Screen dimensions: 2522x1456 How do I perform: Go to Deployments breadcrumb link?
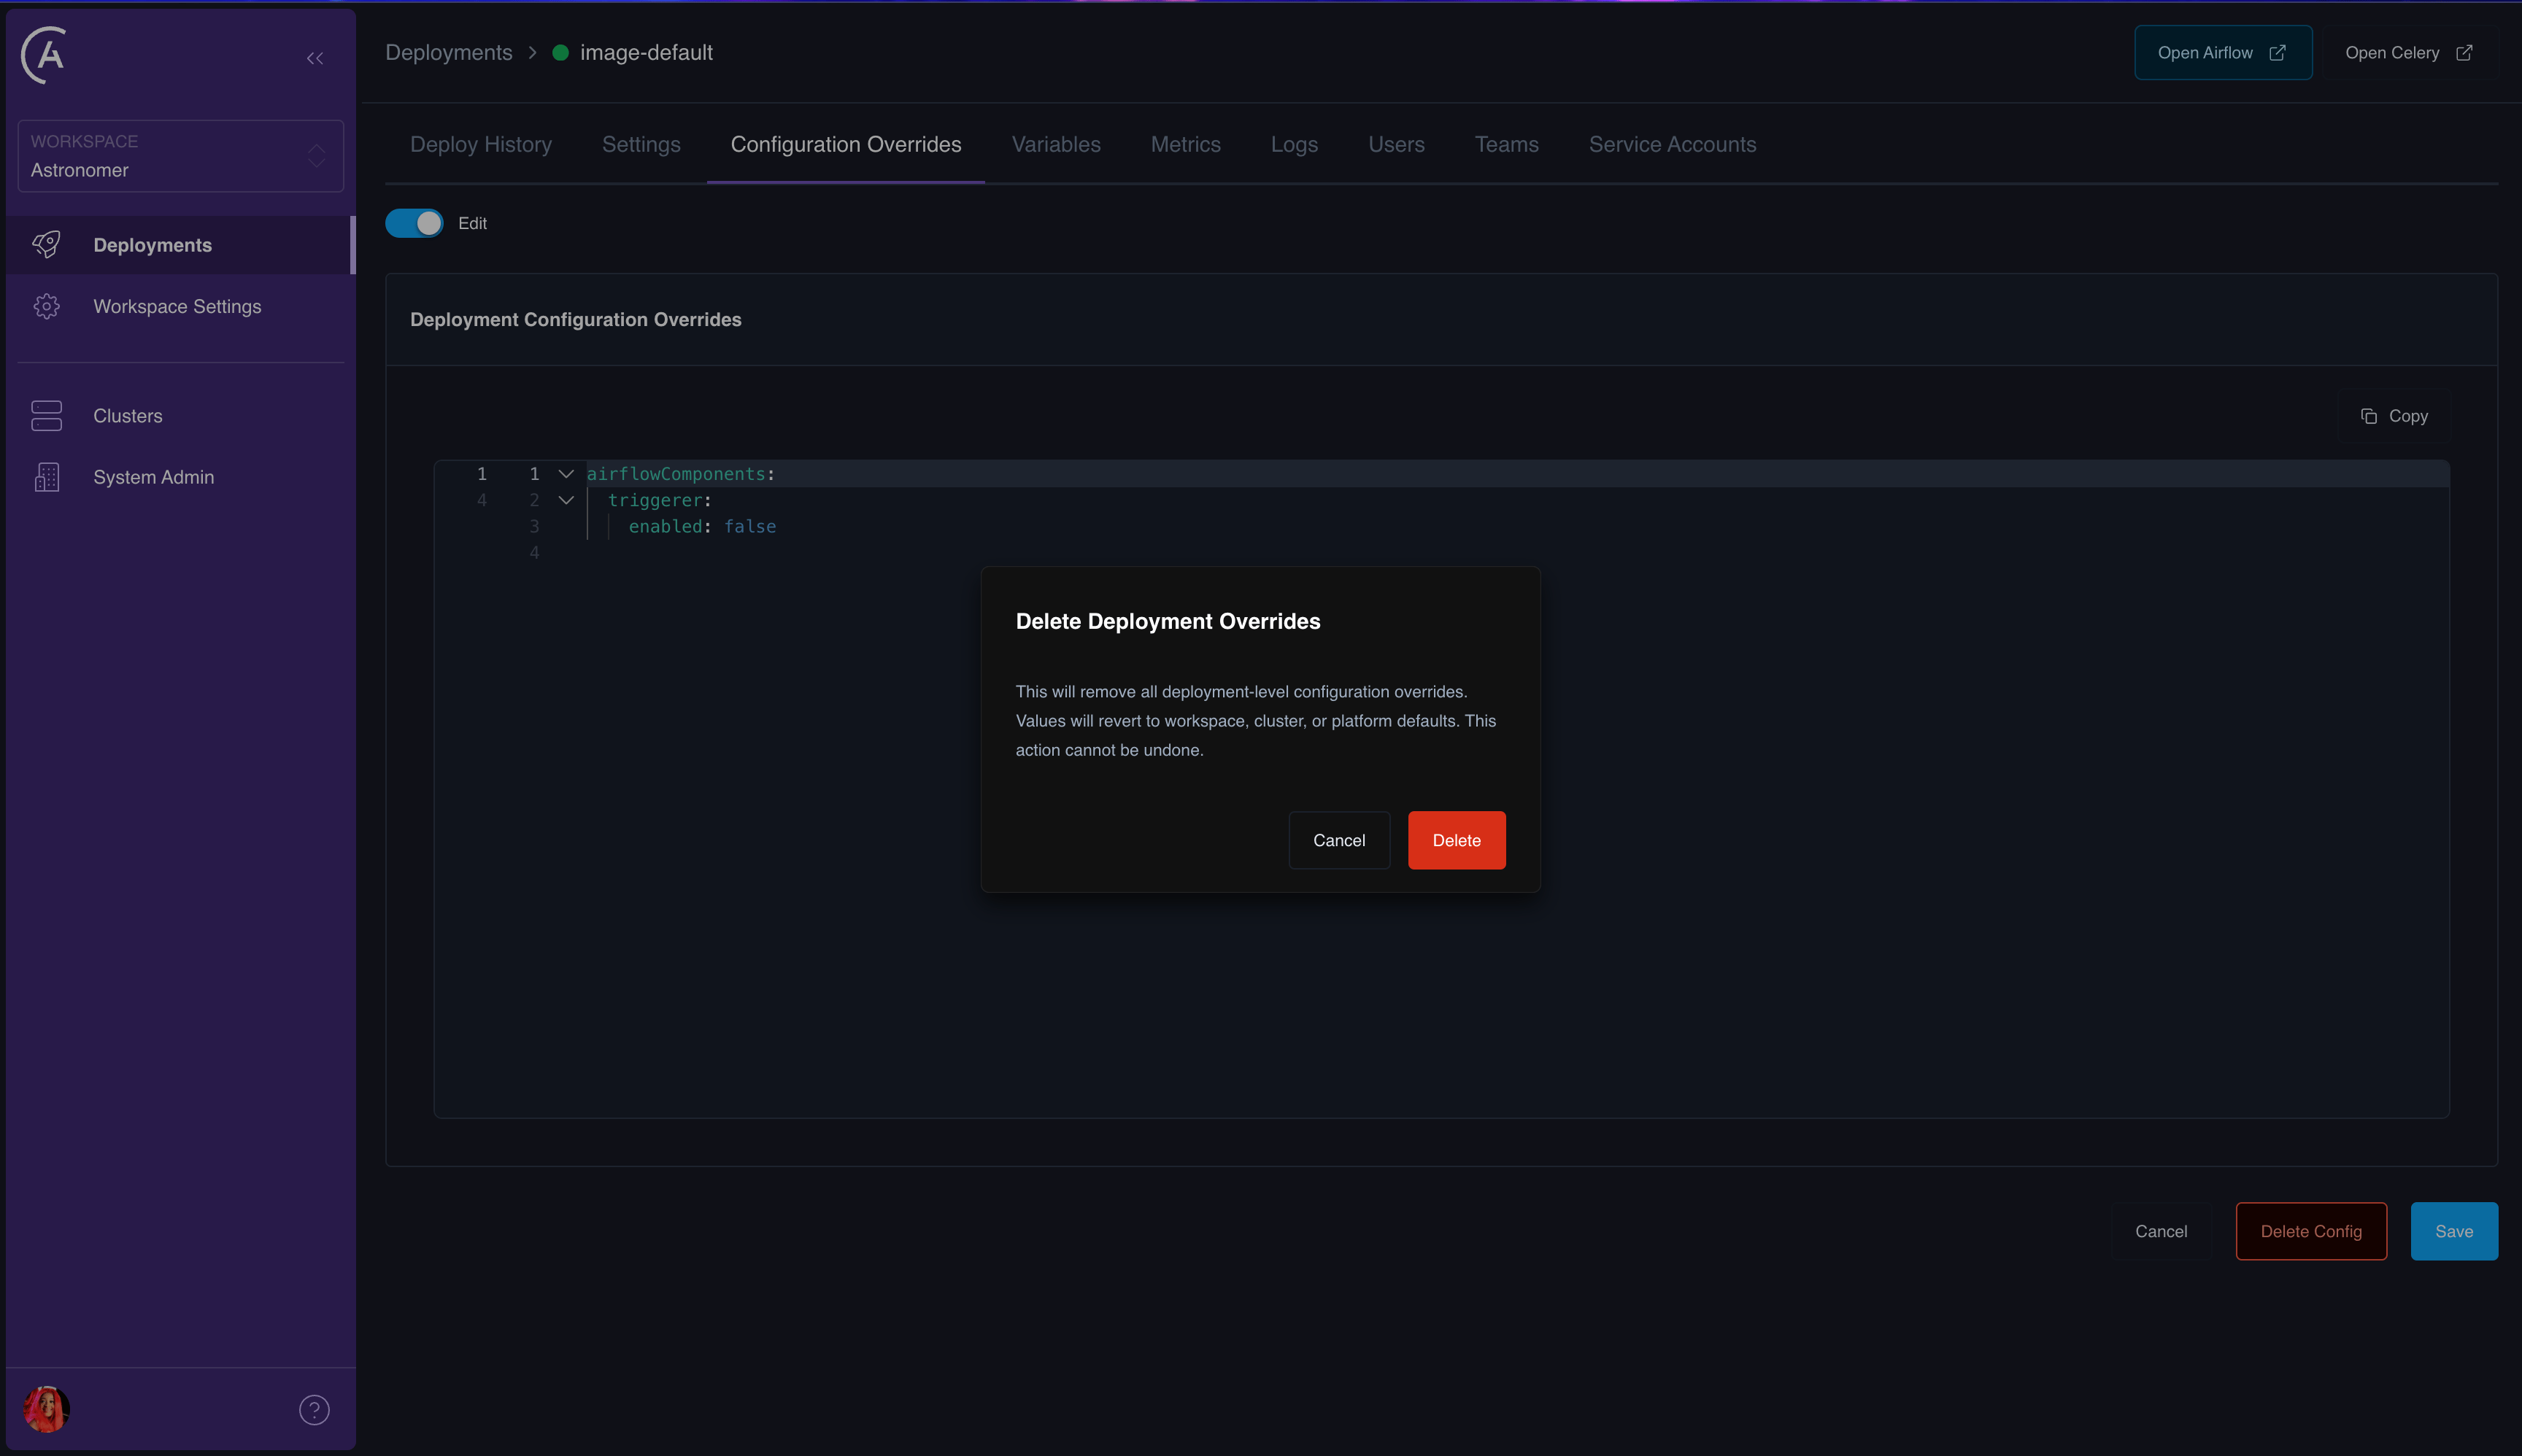tap(448, 52)
